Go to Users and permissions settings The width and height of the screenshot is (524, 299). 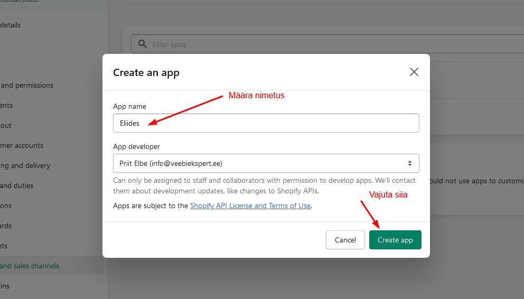(x=26, y=85)
